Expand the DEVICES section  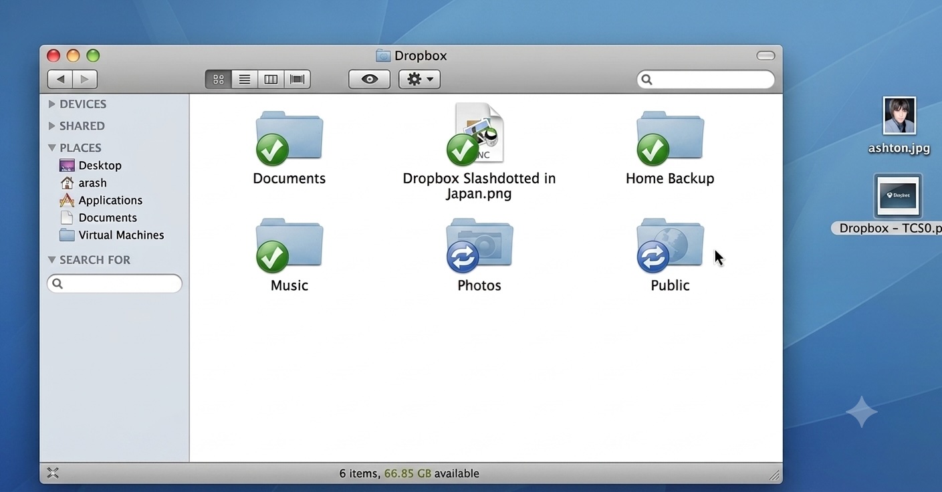tap(52, 104)
